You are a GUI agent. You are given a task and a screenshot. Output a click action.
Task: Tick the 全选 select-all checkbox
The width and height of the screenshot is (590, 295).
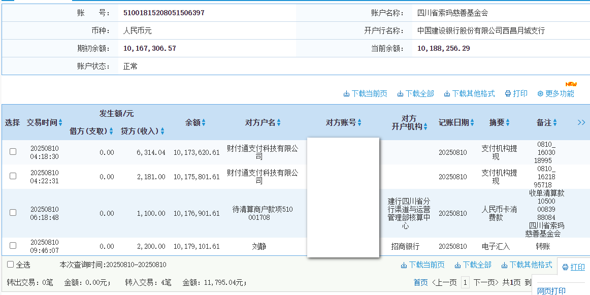tap(11, 265)
